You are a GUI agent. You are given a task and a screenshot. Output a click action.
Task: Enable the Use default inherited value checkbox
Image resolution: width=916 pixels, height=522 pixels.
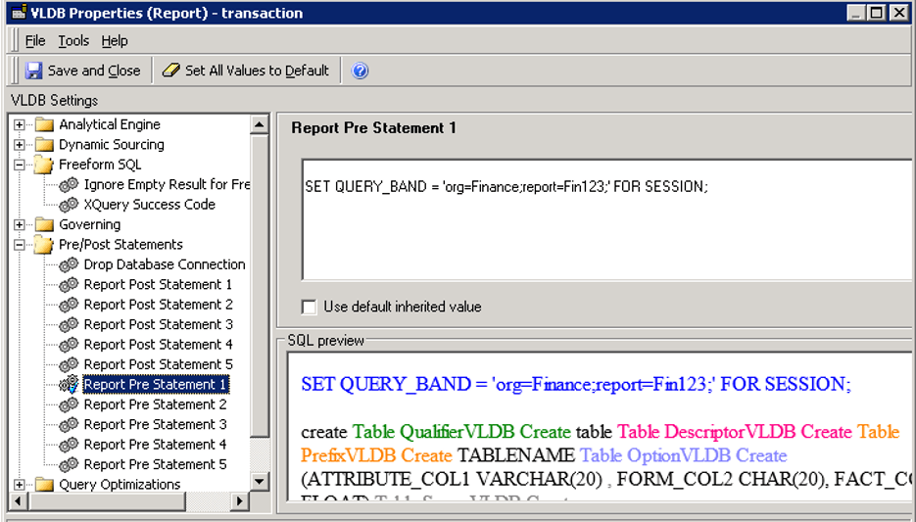tap(309, 307)
